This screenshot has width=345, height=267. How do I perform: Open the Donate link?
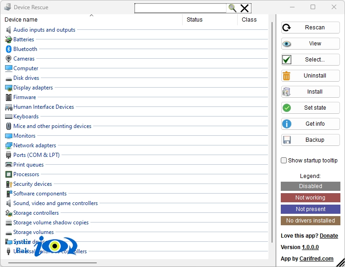tap(329, 236)
